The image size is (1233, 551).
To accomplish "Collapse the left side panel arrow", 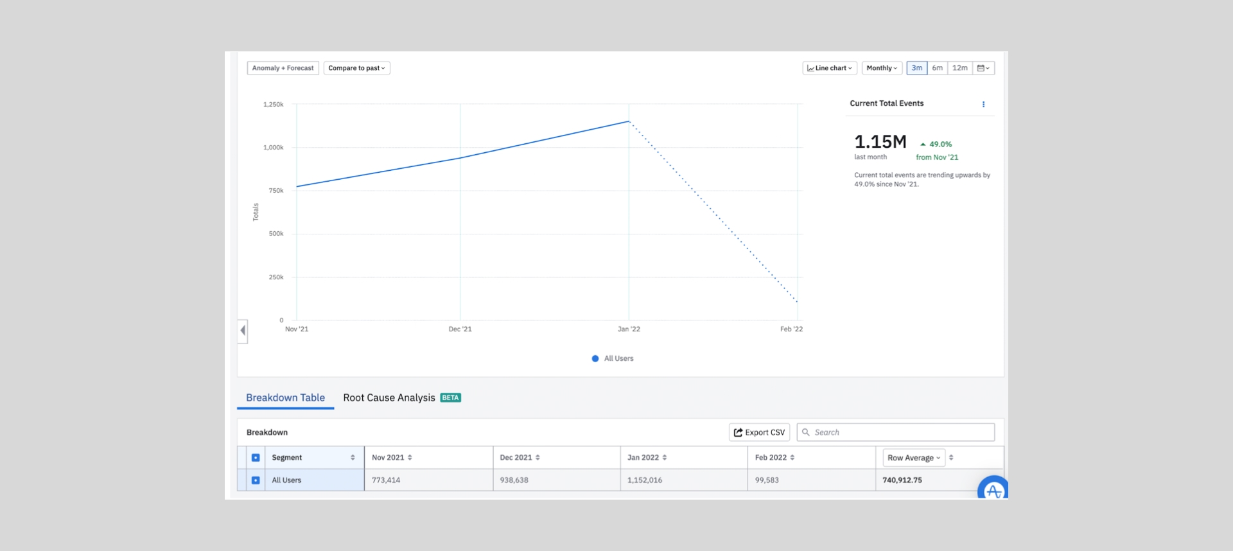I will (x=243, y=331).
